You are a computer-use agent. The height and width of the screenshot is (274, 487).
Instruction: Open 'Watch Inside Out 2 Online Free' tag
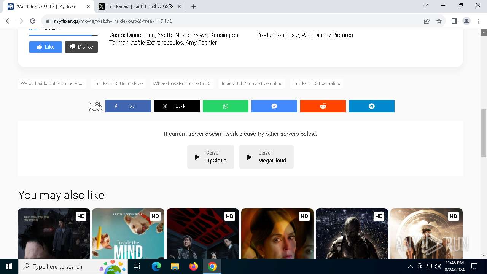52,84
